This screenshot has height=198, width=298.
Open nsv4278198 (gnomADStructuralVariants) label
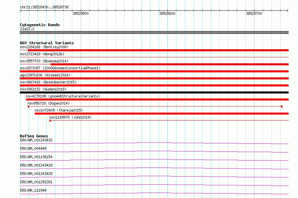tap(63, 96)
